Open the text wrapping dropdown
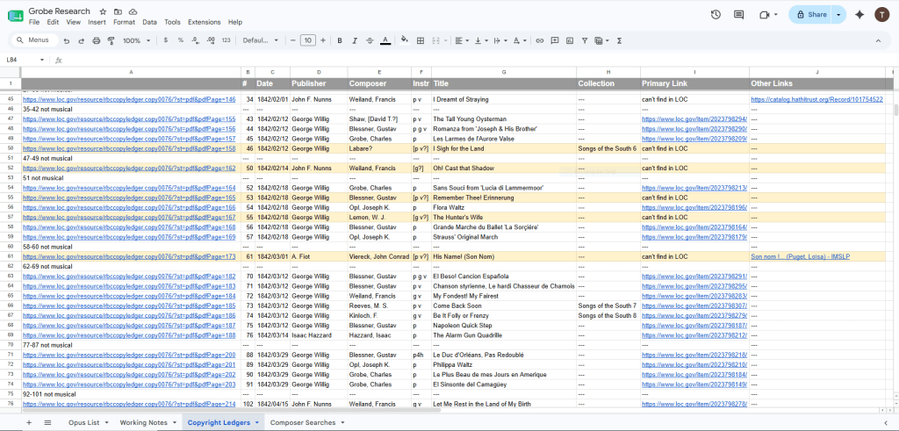 [x=500, y=40]
